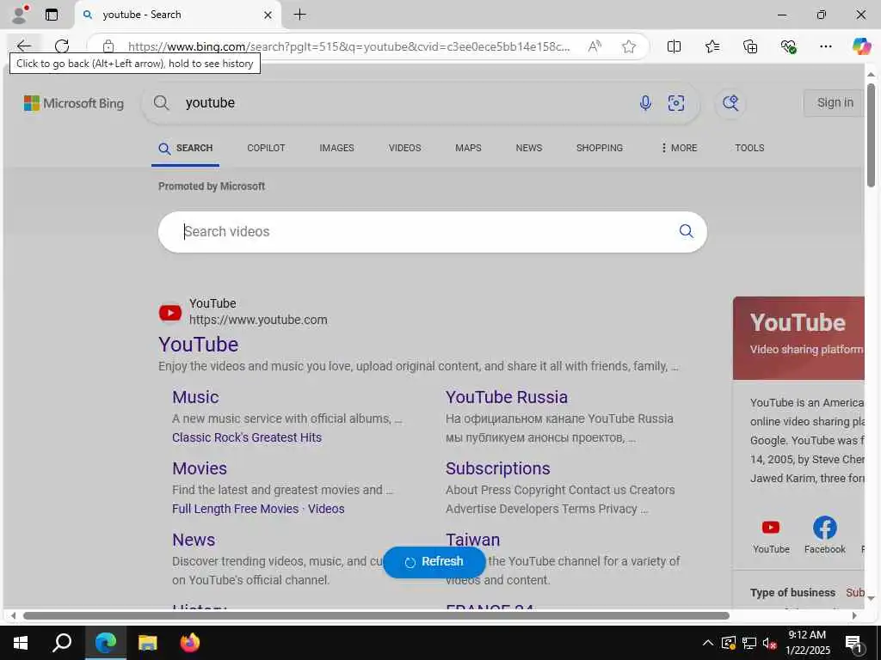This screenshot has width=881, height=660.
Task: Click the Microsoft Bing logo
Action: click(74, 103)
